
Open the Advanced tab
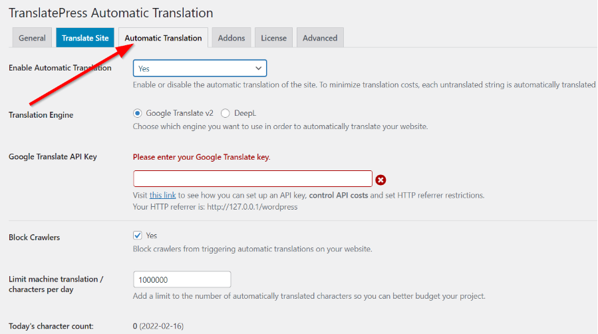(320, 38)
